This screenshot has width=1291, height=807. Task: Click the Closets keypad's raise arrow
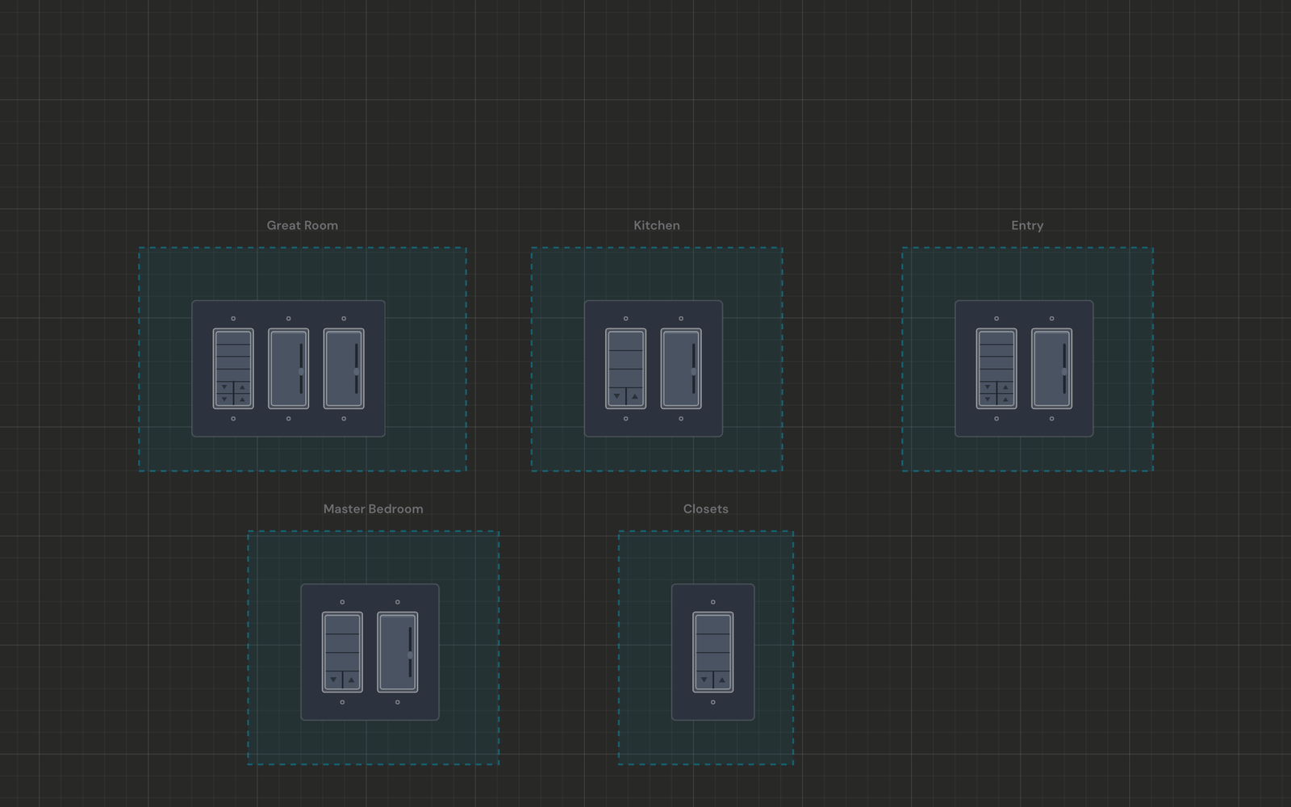(x=722, y=679)
